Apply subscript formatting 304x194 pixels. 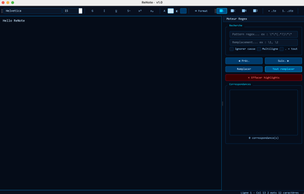tap(152, 11)
